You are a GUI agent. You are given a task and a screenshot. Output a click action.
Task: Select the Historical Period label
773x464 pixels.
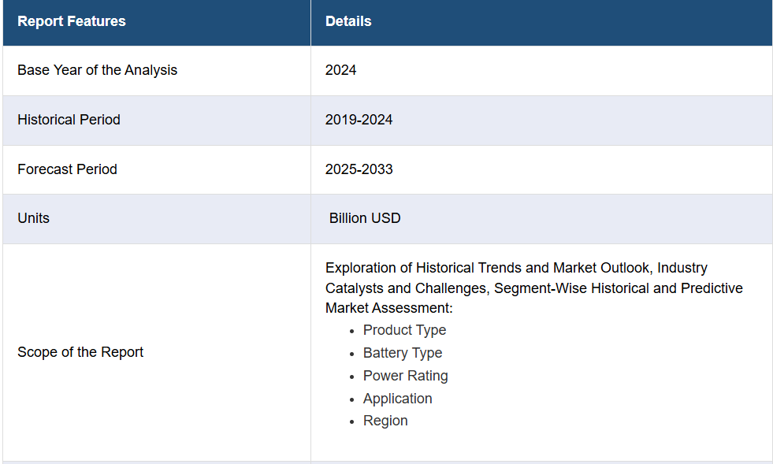69,120
